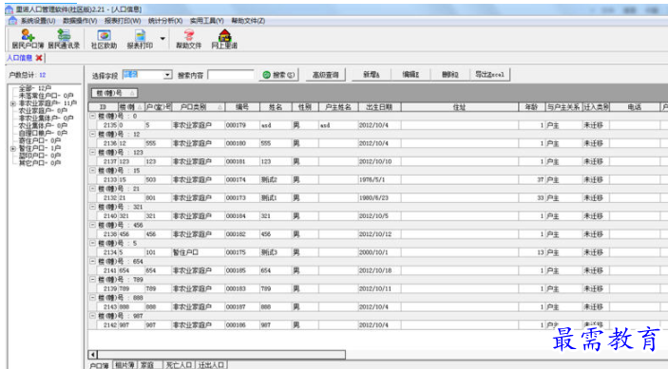Close the 人口信息 tab with red X
This screenshot has width=668, height=369.
pyautogui.click(x=39, y=58)
